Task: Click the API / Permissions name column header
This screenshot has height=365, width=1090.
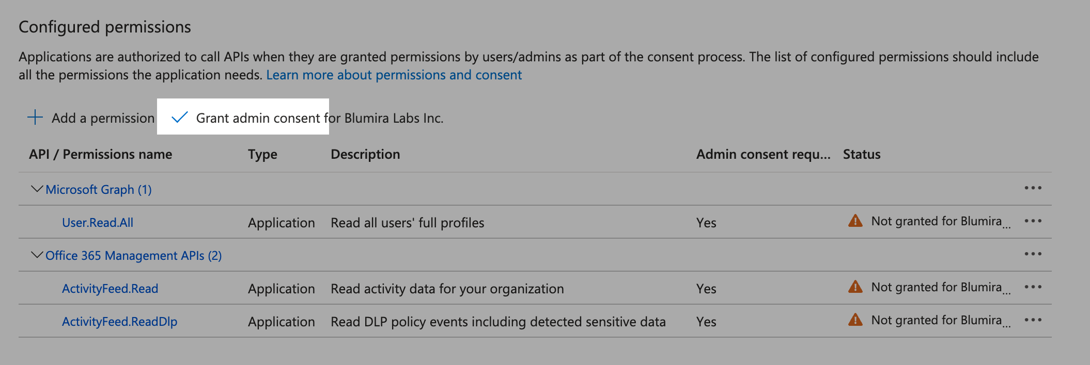Action: tap(100, 154)
